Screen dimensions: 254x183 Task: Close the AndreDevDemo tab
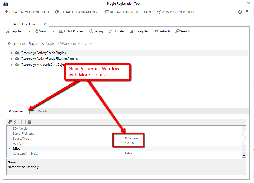click(45, 24)
